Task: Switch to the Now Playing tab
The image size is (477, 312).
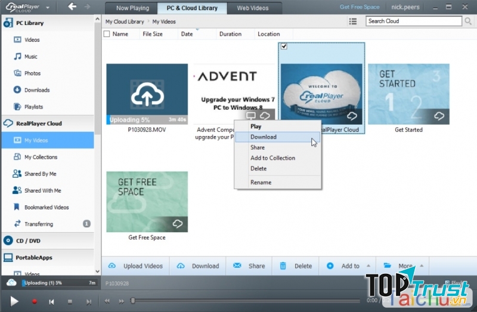Action: point(132,8)
